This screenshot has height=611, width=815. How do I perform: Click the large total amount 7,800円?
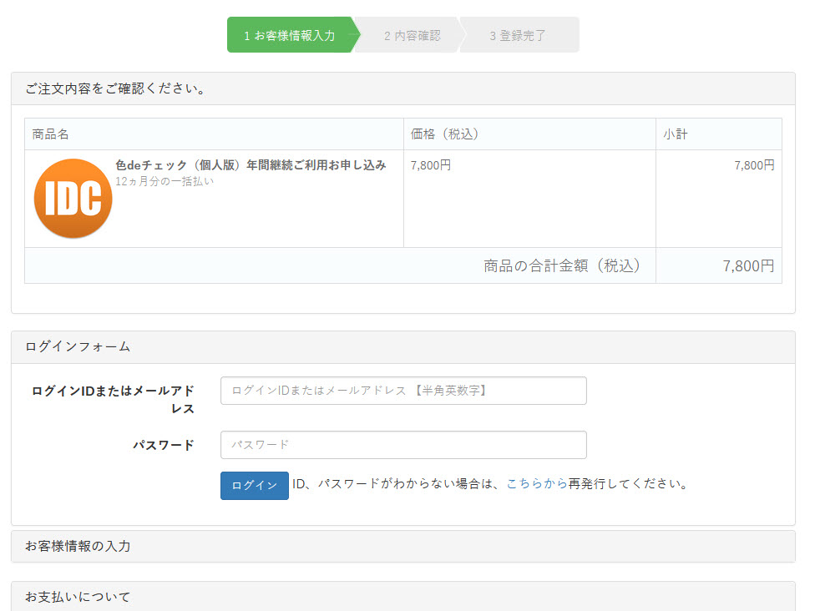[748, 266]
